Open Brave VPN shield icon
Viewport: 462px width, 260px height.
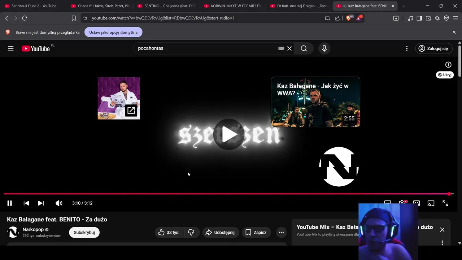click(446, 18)
